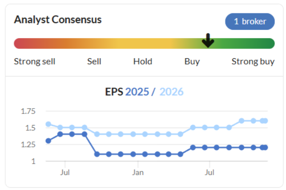Click the 1.75 y-axis label
Screen dimensions: 286x190
tap(28, 111)
